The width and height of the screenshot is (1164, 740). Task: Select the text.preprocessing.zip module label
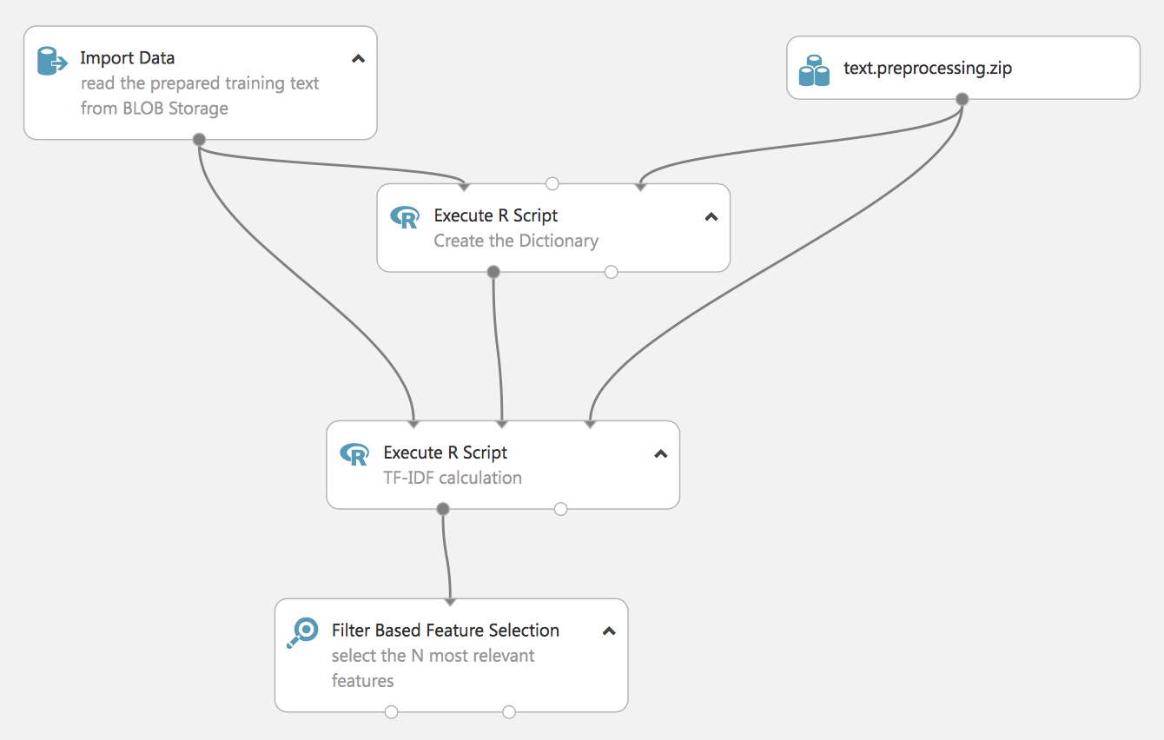click(928, 69)
